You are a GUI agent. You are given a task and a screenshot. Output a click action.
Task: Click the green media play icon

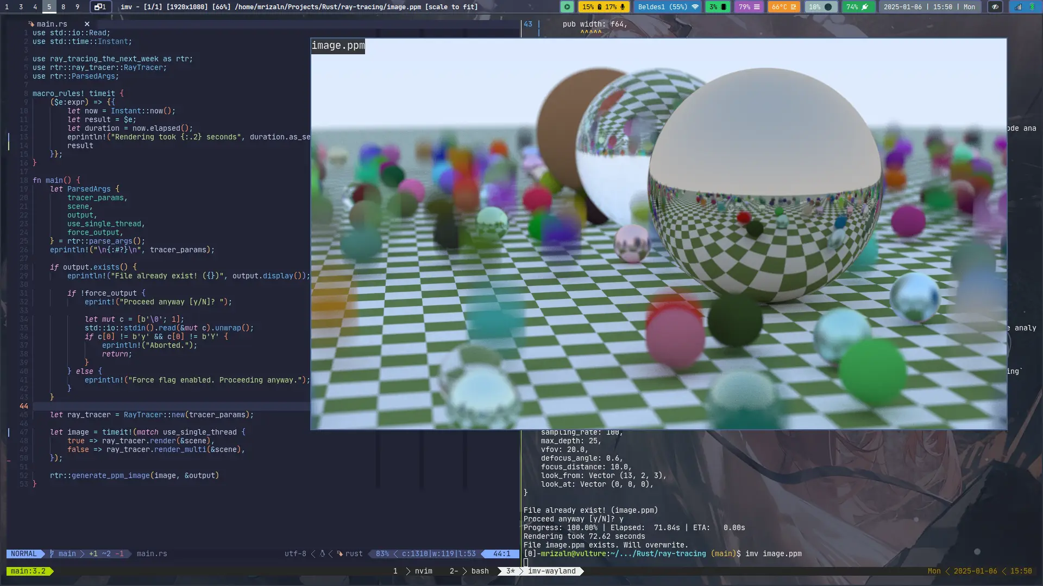(x=567, y=7)
